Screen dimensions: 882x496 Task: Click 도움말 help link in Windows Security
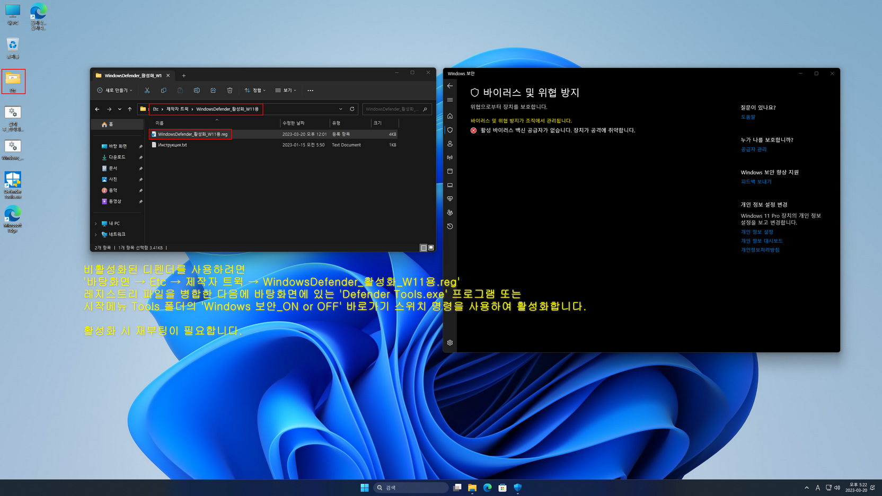point(748,117)
